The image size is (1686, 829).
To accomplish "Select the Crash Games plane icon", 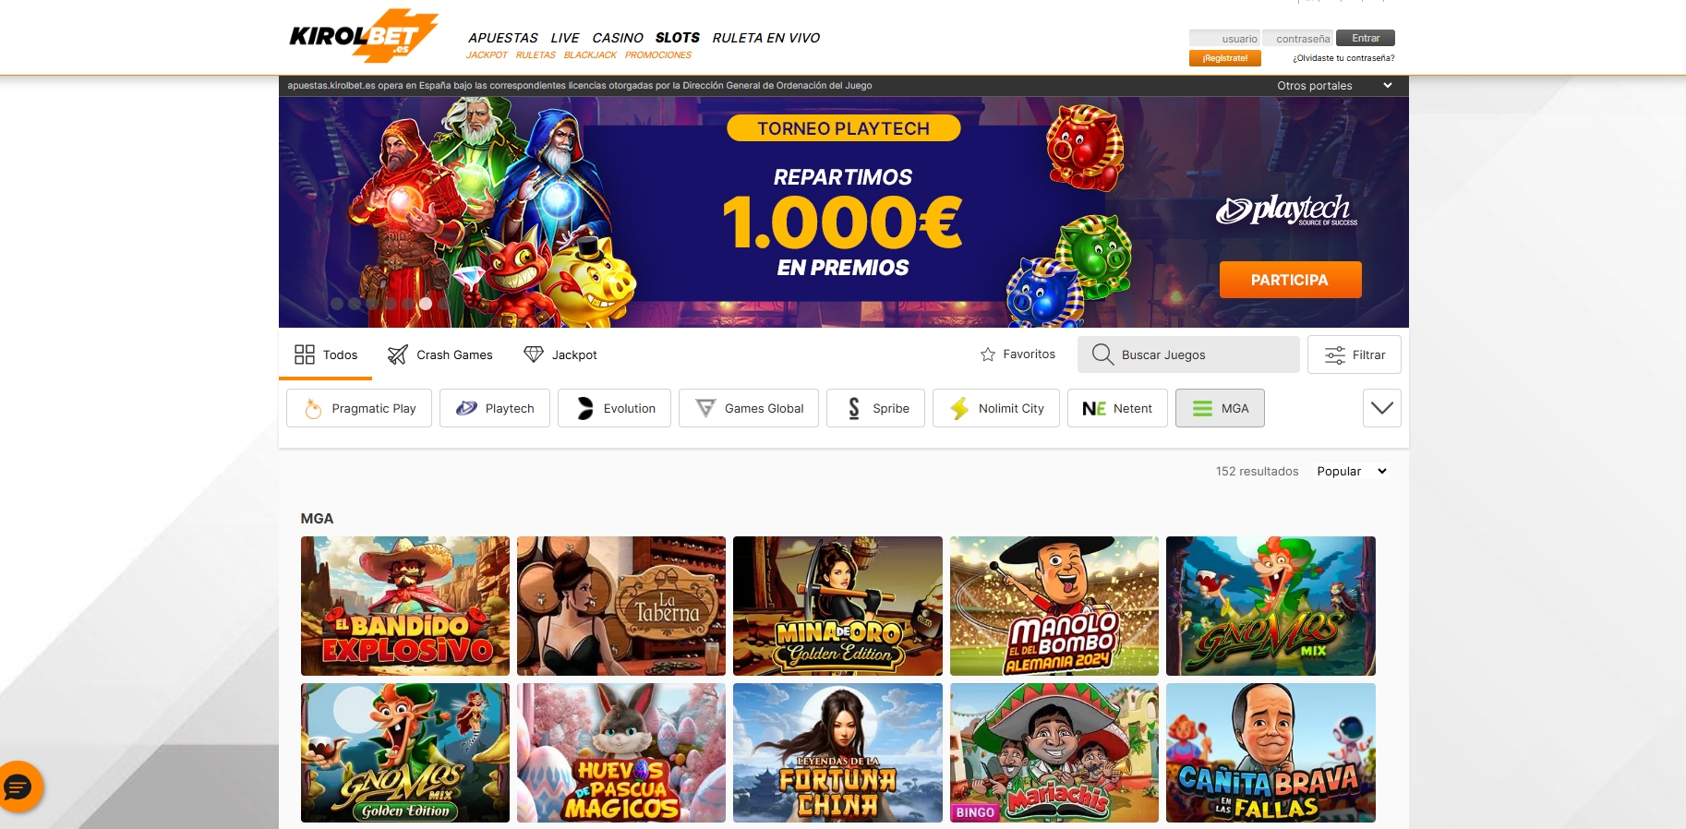I will (398, 354).
